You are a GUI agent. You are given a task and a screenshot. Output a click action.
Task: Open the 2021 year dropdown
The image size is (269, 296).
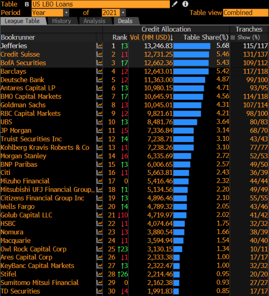123,13
